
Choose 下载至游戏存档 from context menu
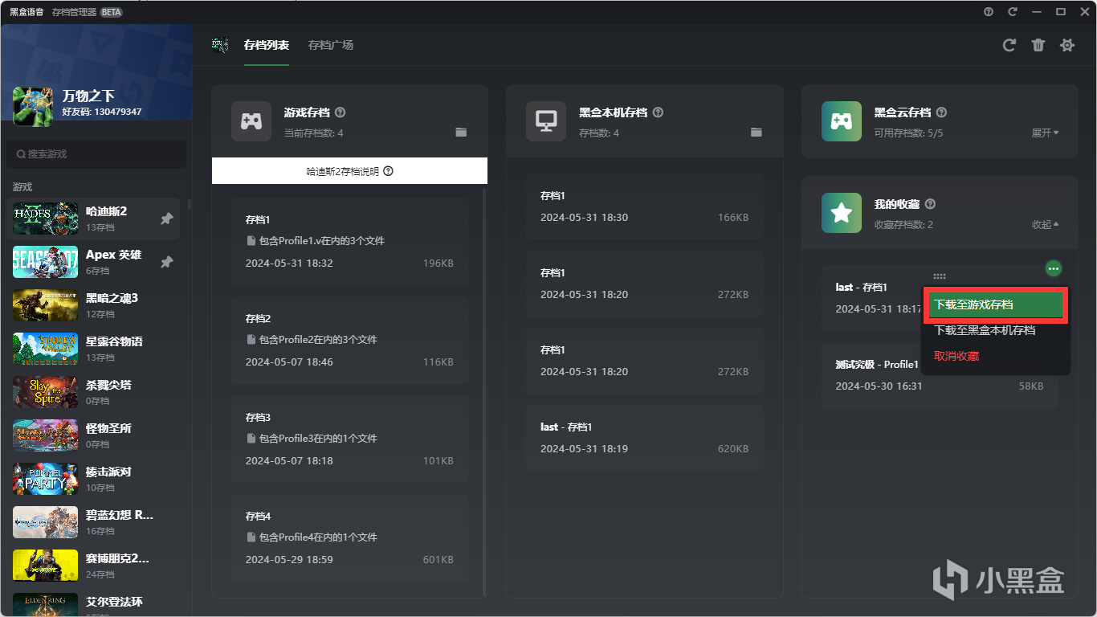[996, 304]
